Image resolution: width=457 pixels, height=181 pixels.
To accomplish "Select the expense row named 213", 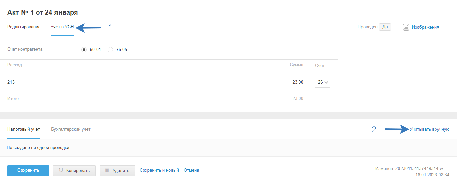I will [11, 82].
